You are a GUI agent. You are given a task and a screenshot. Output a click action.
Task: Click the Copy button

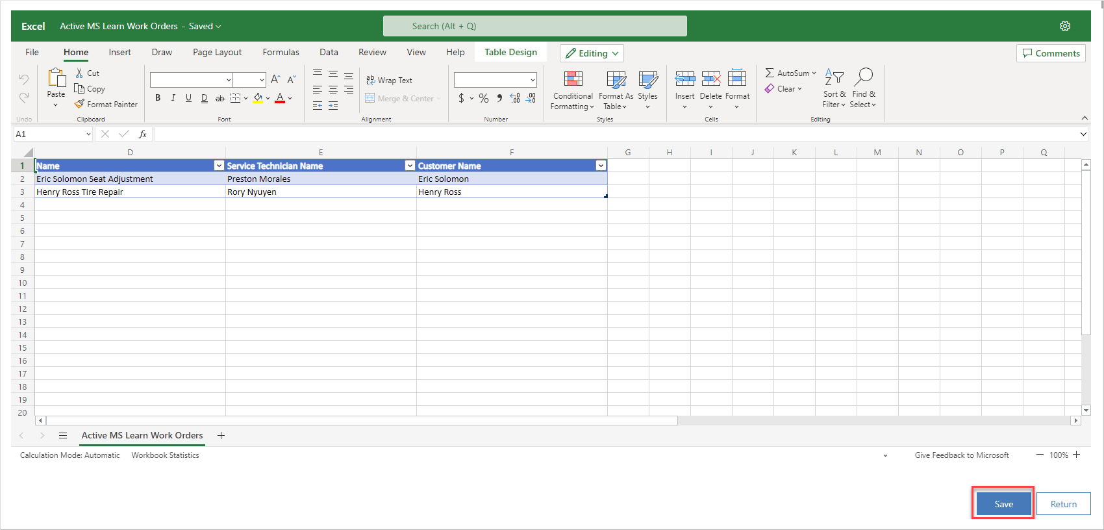tap(90, 88)
